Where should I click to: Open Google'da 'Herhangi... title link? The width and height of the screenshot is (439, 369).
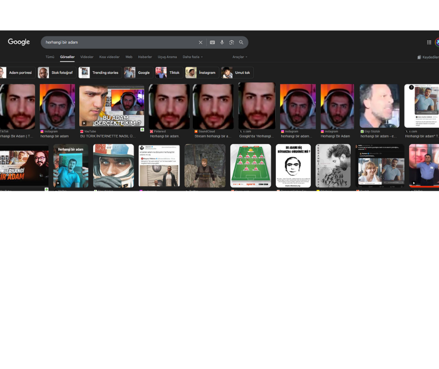click(256, 136)
